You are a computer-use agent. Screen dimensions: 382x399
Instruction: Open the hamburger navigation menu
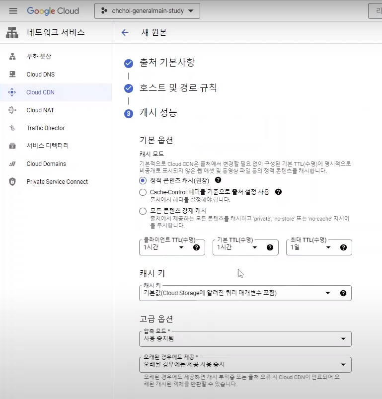click(x=13, y=11)
